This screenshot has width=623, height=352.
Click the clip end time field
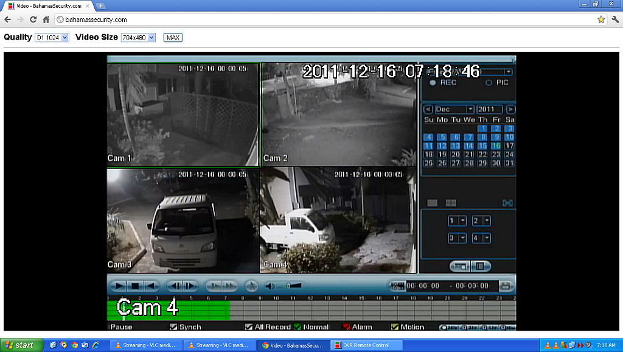[472, 286]
